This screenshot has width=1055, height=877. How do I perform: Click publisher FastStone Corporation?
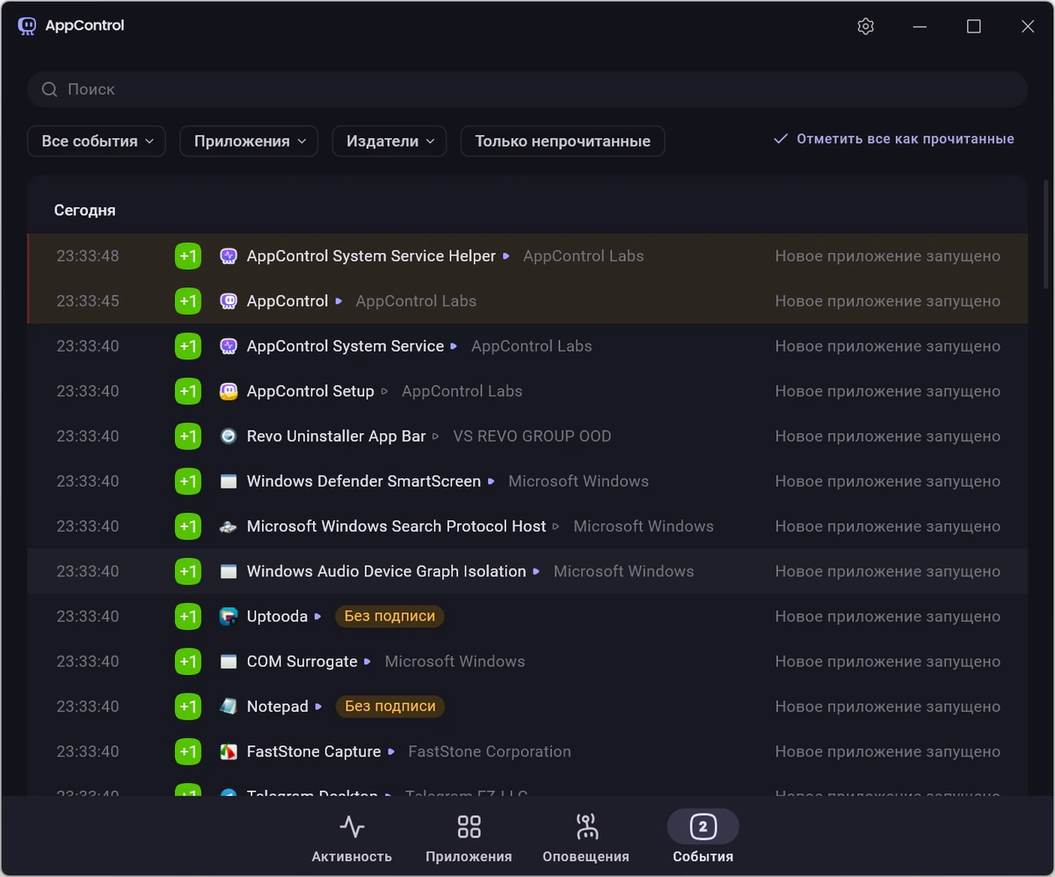[x=490, y=752]
